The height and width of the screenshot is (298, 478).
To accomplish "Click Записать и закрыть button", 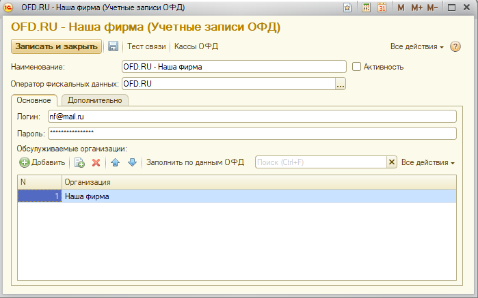I will pos(56,46).
